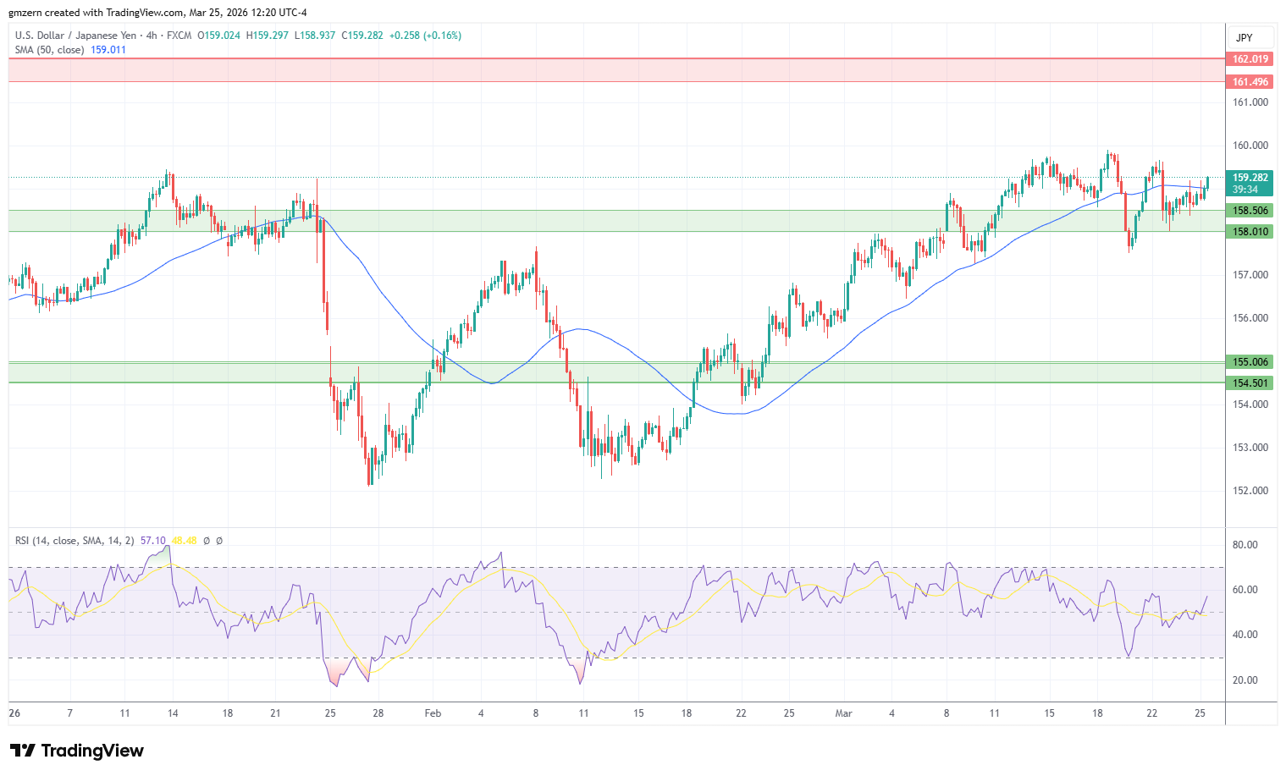The height and width of the screenshot is (776, 1286).
Task: Click the close price C159.282 in the legend
Action: tap(362, 36)
